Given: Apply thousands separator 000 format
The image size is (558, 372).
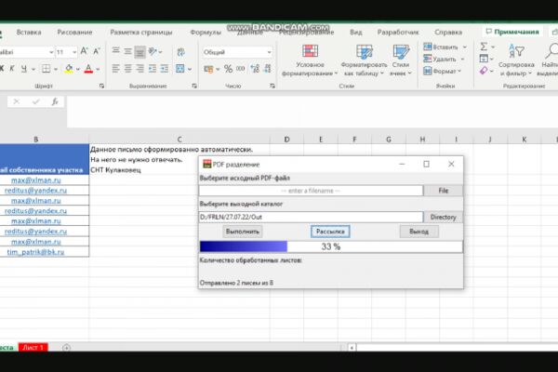Looking at the screenshot, I should click(x=241, y=69).
